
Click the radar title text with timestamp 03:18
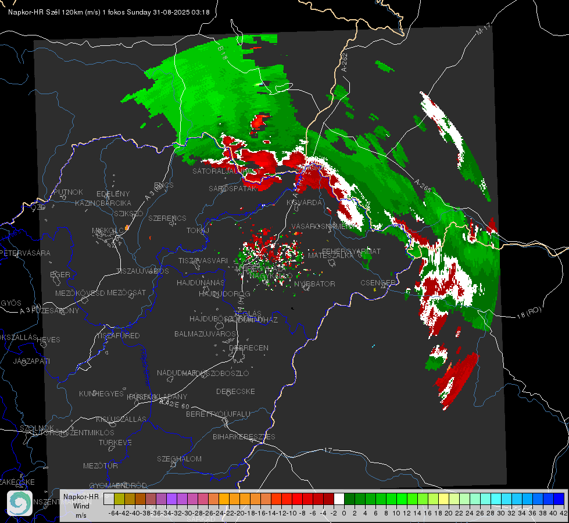(x=109, y=12)
